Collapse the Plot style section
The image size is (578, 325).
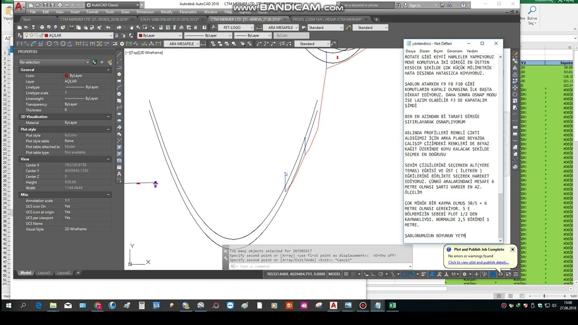[x=108, y=130]
